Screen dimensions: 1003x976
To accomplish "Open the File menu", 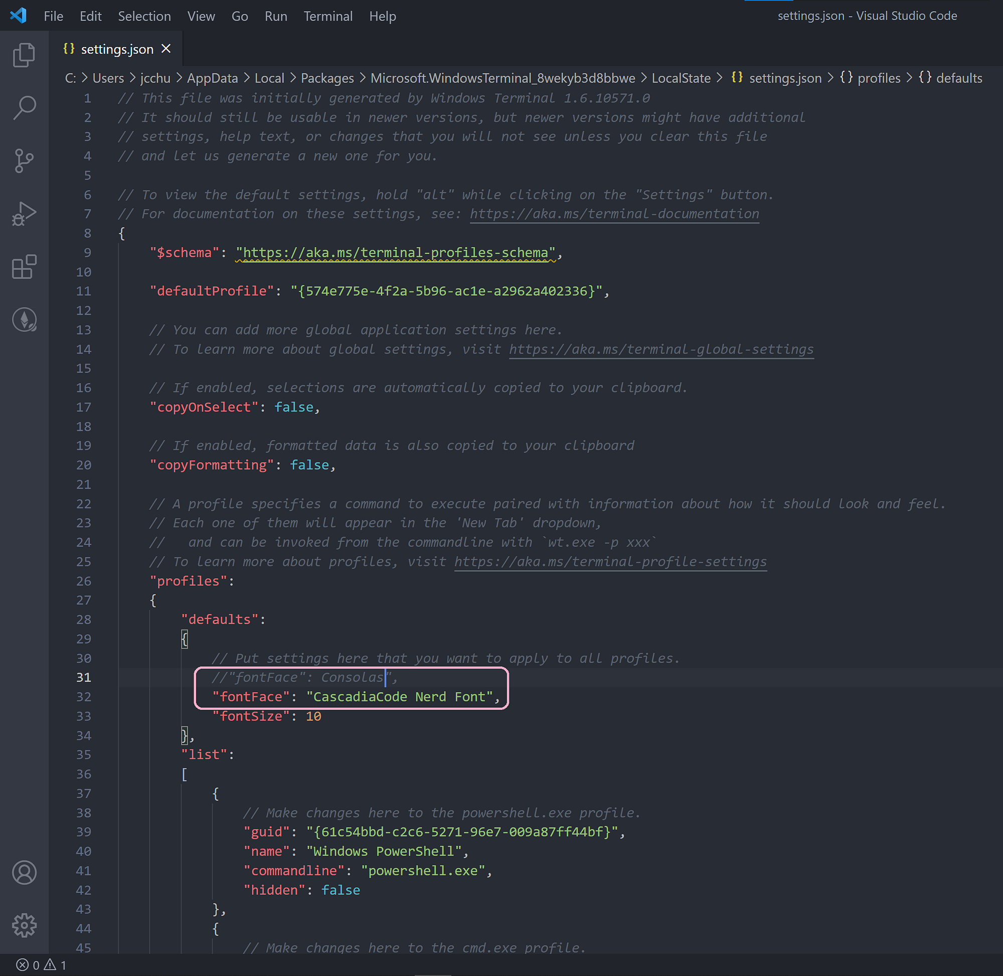I will point(53,17).
